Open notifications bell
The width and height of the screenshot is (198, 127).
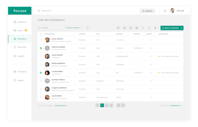coord(165,11)
